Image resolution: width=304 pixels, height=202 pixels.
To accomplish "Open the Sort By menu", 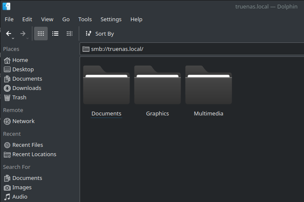I will click(100, 34).
